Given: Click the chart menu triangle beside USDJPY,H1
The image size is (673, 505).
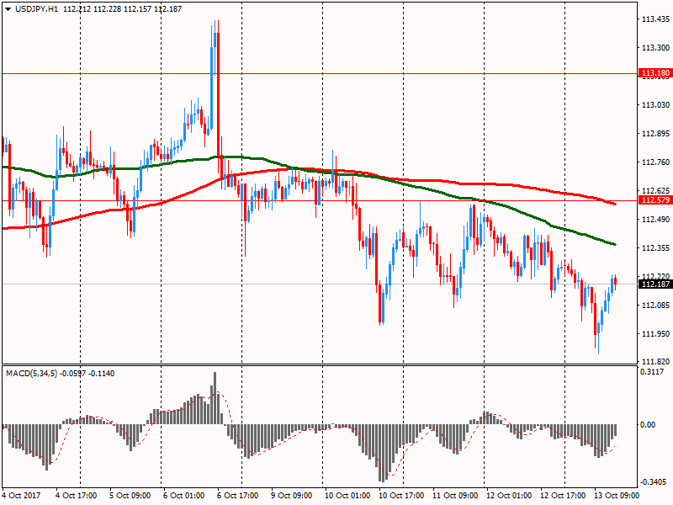Looking at the screenshot, I should (x=8, y=9).
